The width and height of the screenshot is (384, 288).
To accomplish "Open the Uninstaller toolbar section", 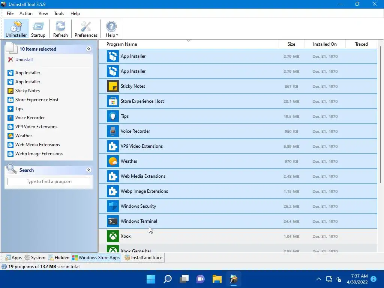I will (x=16, y=28).
